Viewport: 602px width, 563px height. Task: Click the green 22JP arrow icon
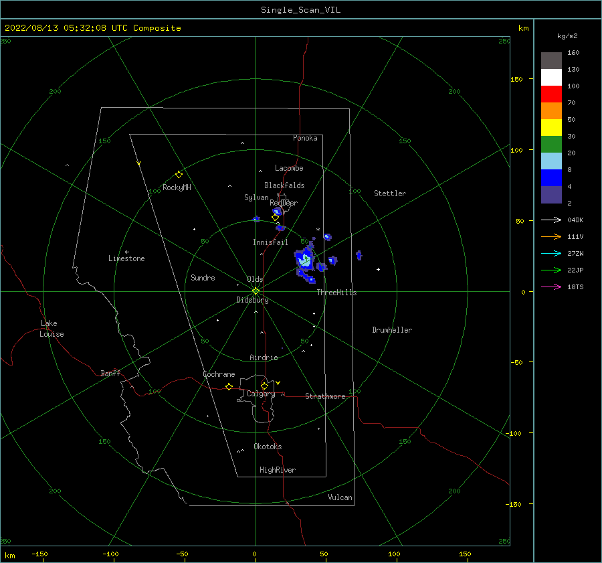click(x=551, y=270)
